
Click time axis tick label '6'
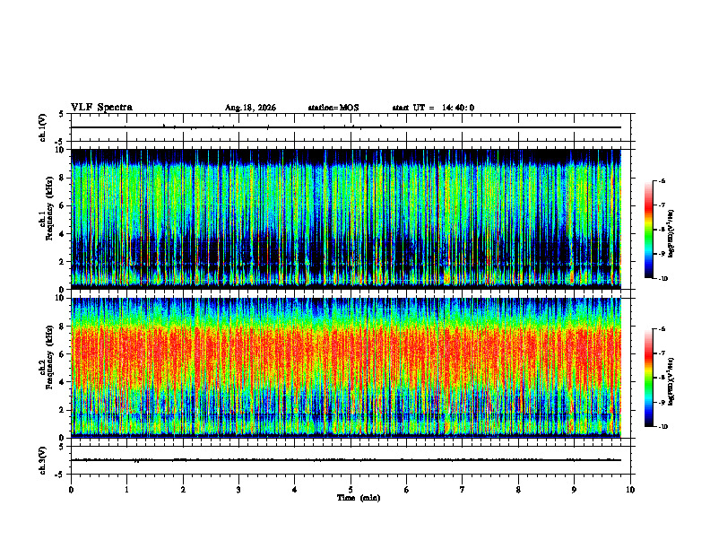click(x=407, y=490)
